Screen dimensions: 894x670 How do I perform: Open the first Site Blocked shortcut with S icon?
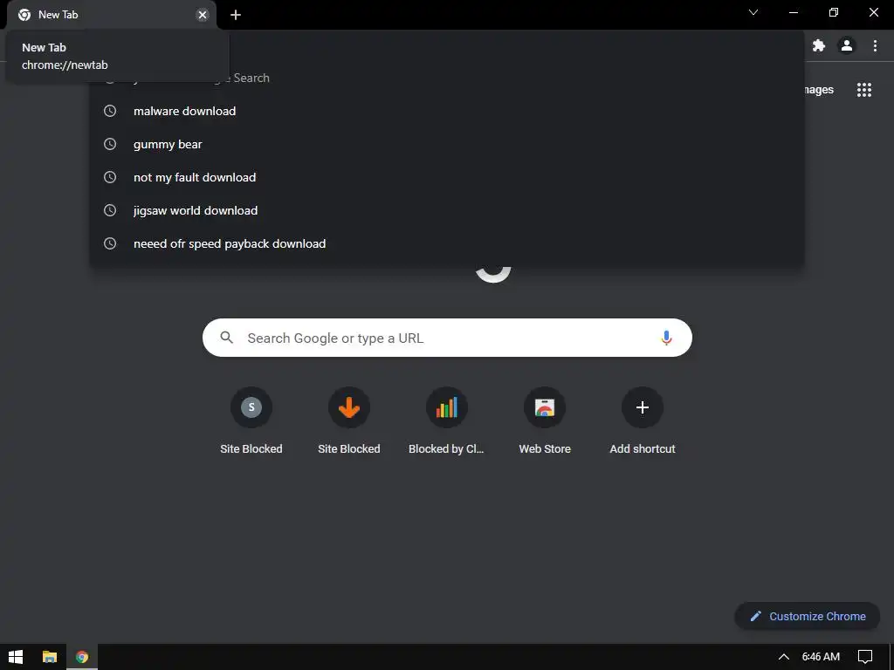tap(251, 420)
